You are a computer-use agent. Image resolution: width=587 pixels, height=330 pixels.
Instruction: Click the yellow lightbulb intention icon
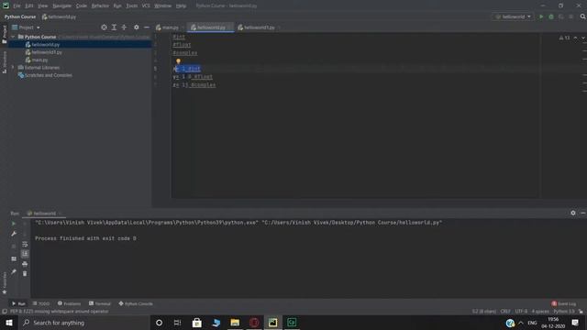coord(178,61)
